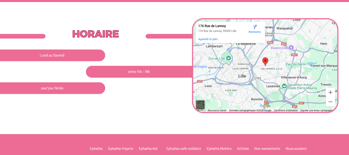Click the Itinéraires directions icon

[255, 27]
